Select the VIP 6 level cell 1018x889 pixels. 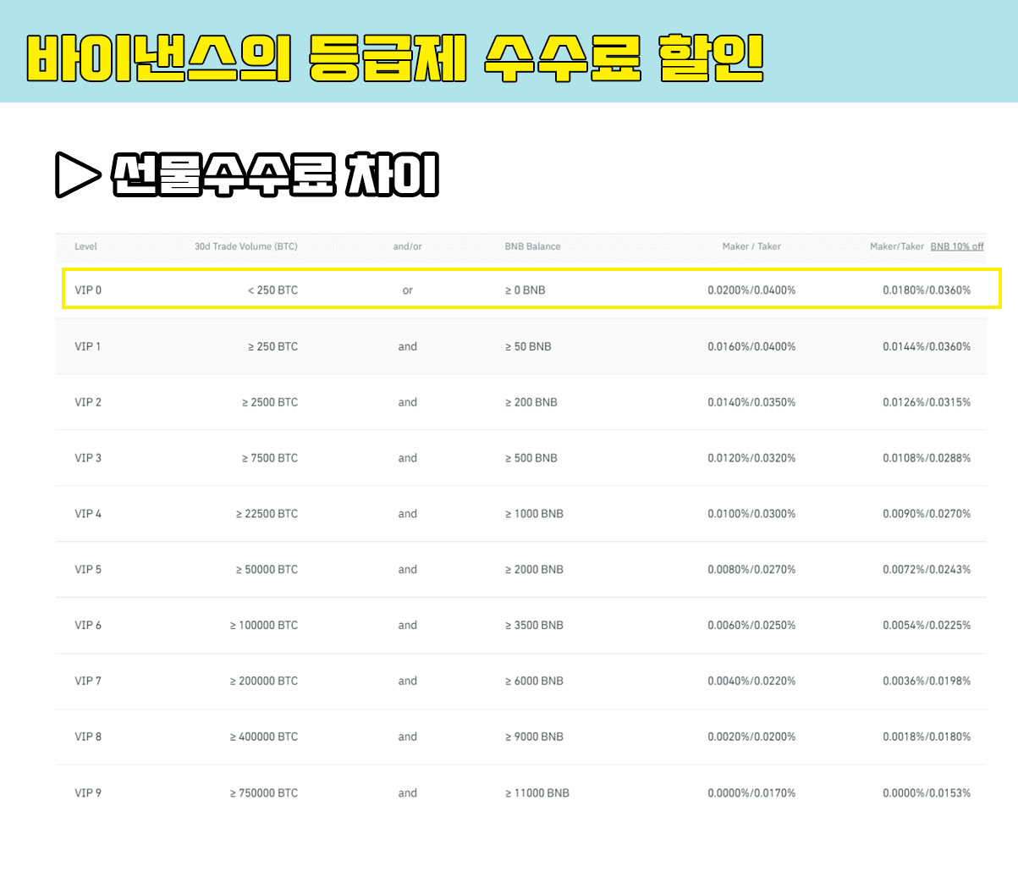[x=88, y=626]
